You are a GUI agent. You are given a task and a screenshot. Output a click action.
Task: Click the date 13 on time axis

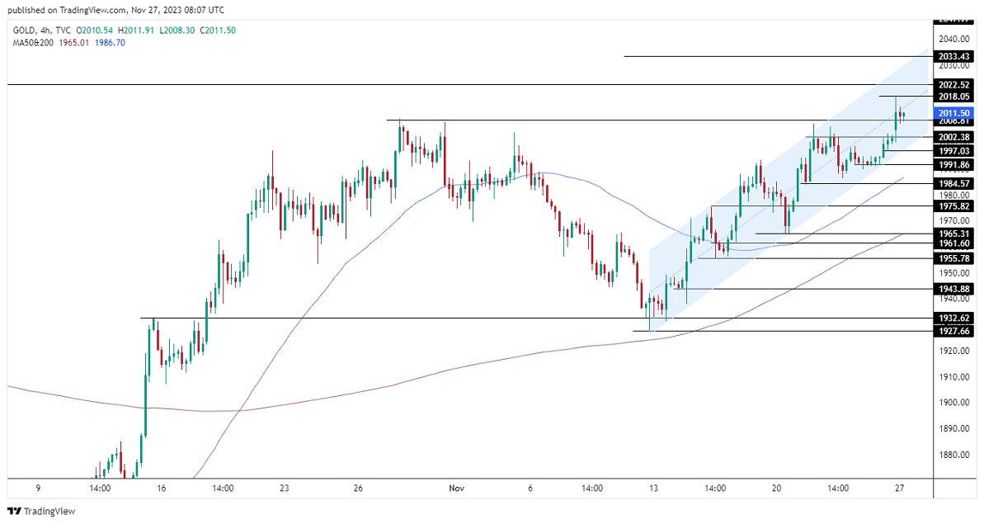(653, 489)
